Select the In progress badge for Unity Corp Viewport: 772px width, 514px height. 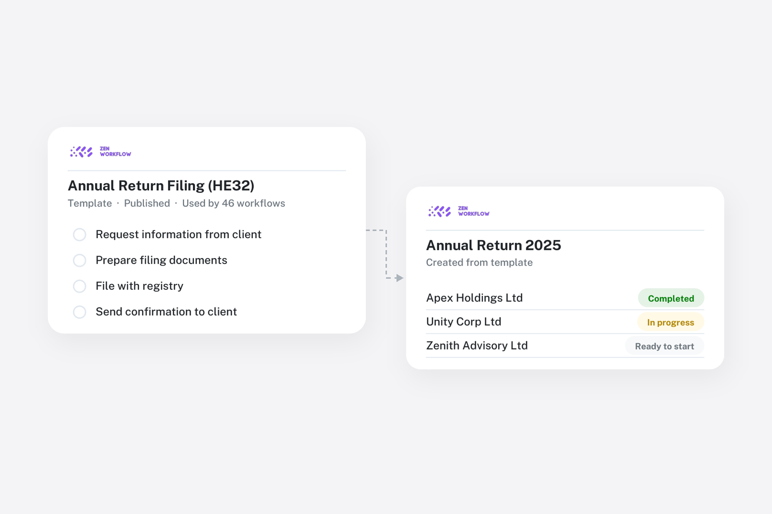pyautogui.click(x=671, y=323)
